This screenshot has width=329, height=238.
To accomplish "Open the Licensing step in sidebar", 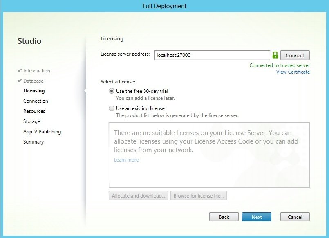I will click(x=34, y=91).
